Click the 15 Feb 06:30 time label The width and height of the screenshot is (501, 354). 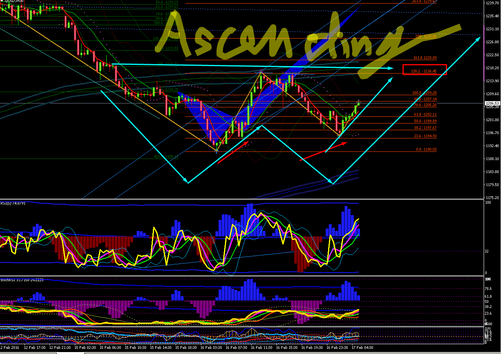(x=110, y=348)
